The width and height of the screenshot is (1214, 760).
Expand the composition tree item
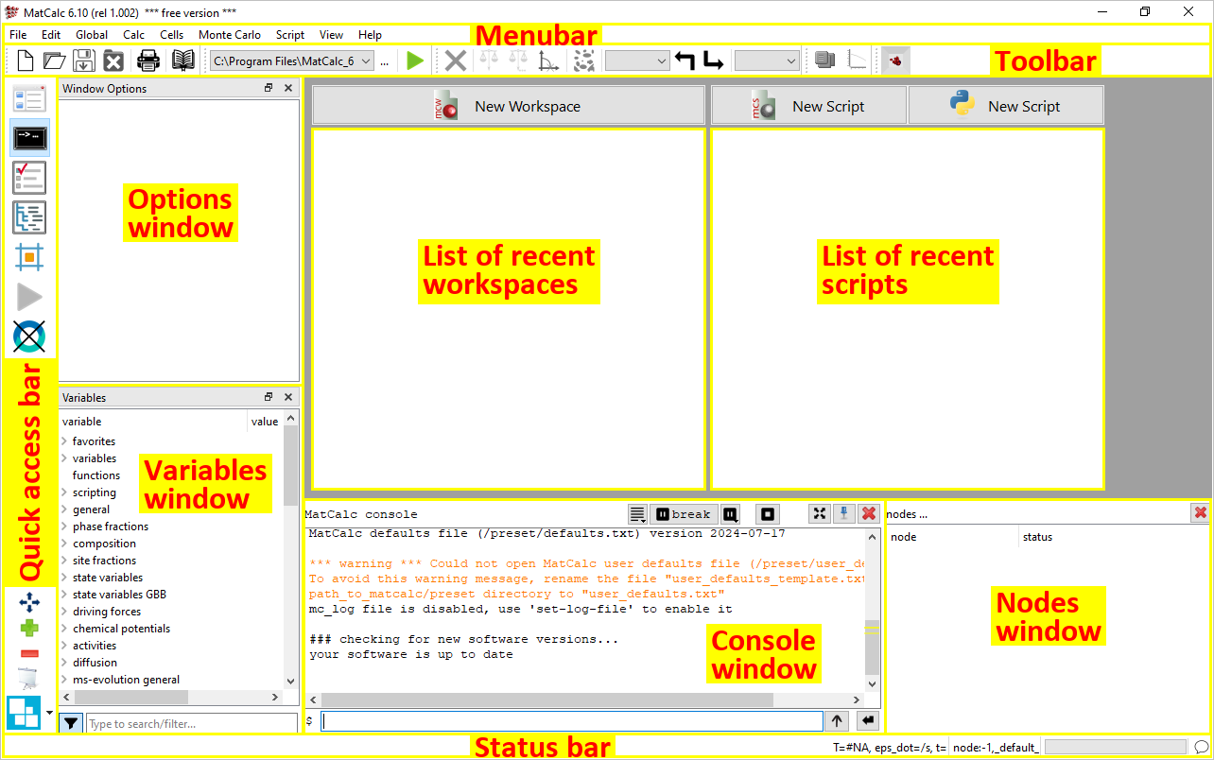point(64,544)
